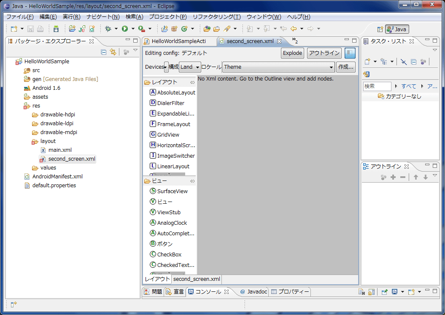This screenshot has height=315, width=445.
Task: Click the New Task icon in Task List
Action: tap(367, 62)
